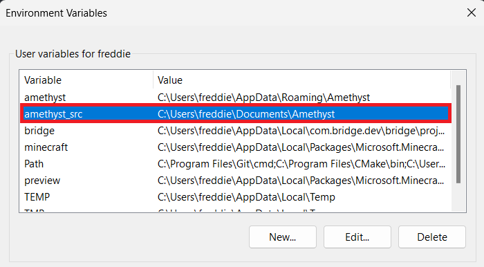Click the com.bridge.dev path value
Viewport: 484px width, 267px height.
(x=301, y=131)
